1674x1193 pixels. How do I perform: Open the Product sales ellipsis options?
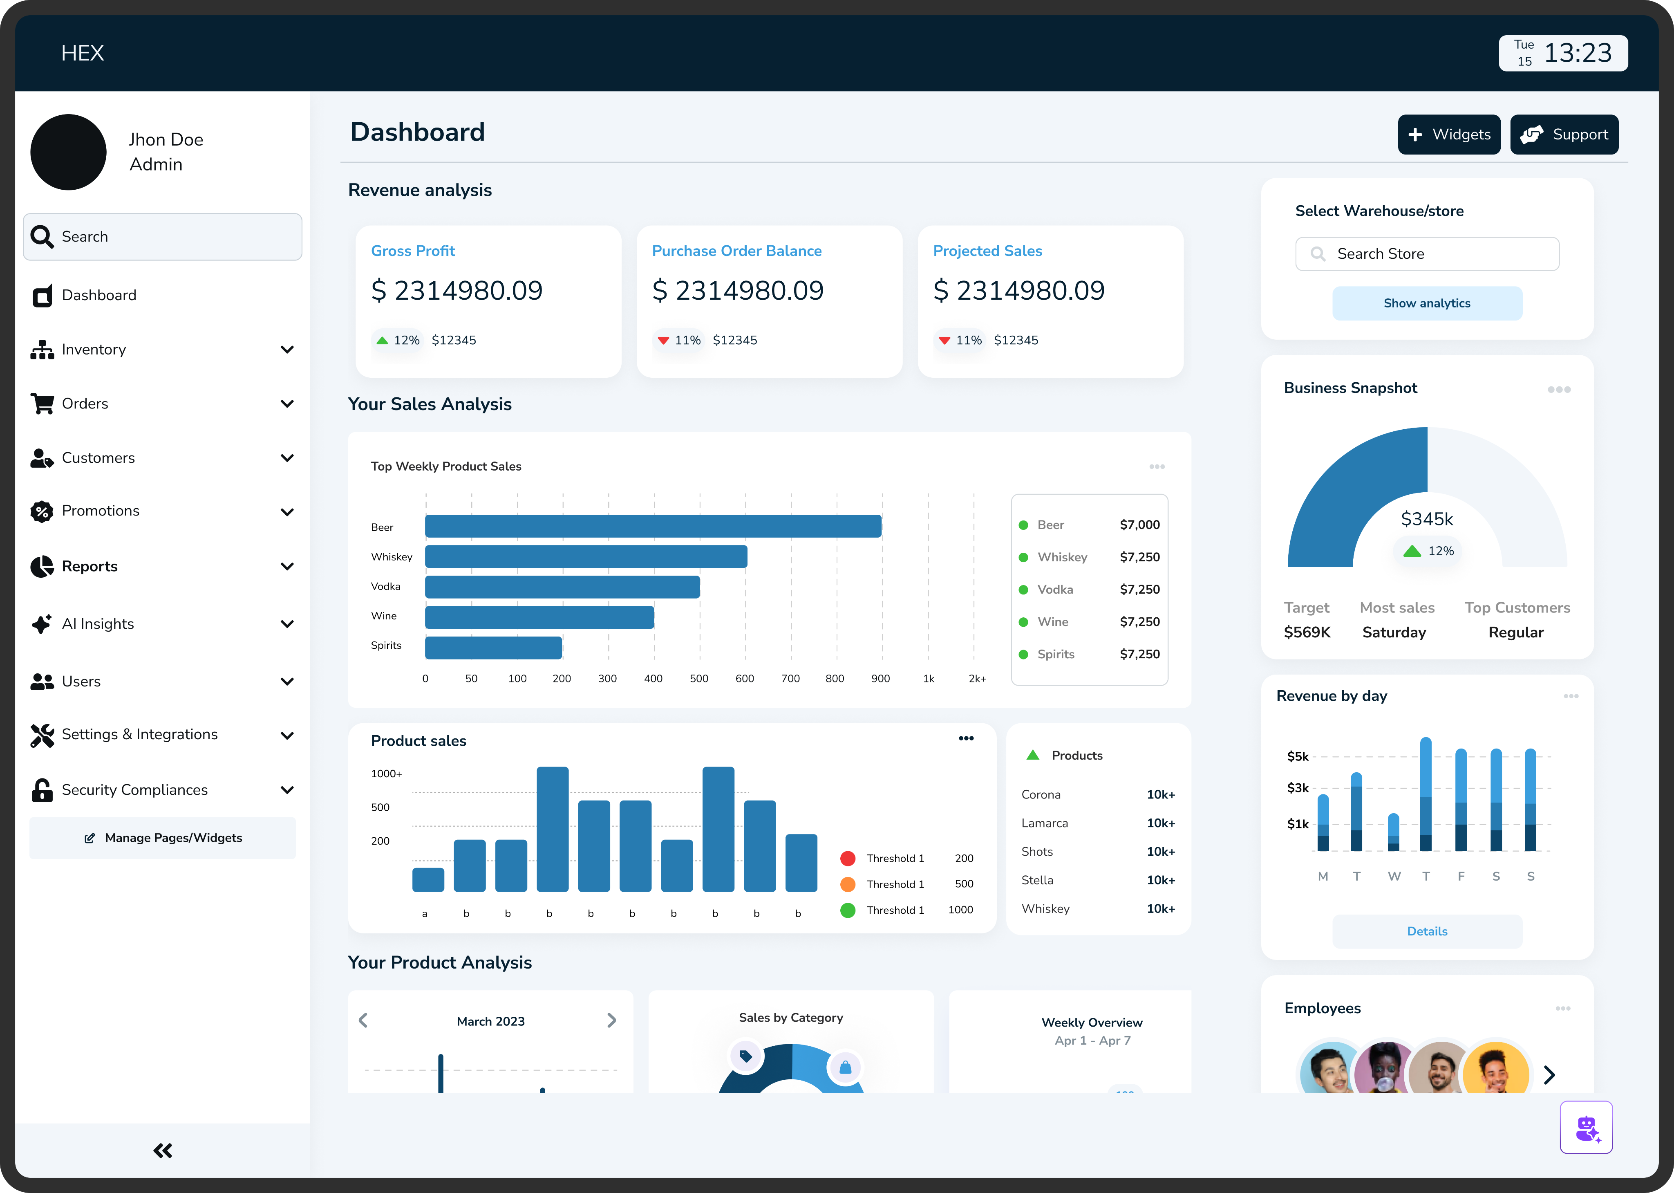[965, 738]
